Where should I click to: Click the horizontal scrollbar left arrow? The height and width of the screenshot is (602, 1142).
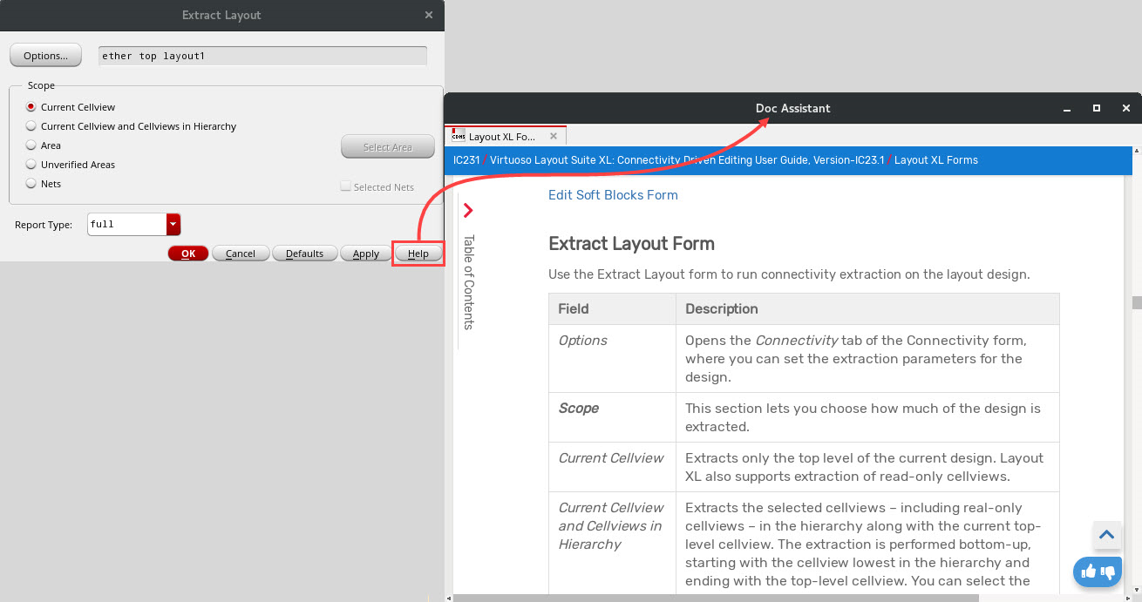click(x=449, y=598)
